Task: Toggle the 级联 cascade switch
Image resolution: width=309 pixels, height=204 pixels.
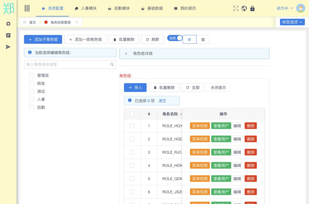Action: pos(175,38)
